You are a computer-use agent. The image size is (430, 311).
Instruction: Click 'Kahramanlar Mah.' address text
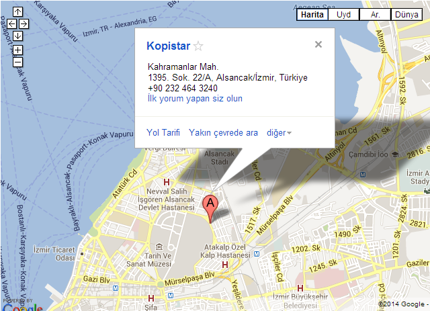pos(183,67)
